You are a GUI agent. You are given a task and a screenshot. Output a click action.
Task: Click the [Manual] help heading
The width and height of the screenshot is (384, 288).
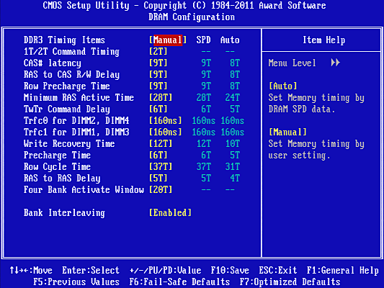tap(287, 132)
